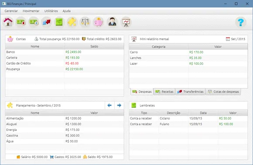Switch to the Transferências tab
Screen dimensions: 253x165
190,92
